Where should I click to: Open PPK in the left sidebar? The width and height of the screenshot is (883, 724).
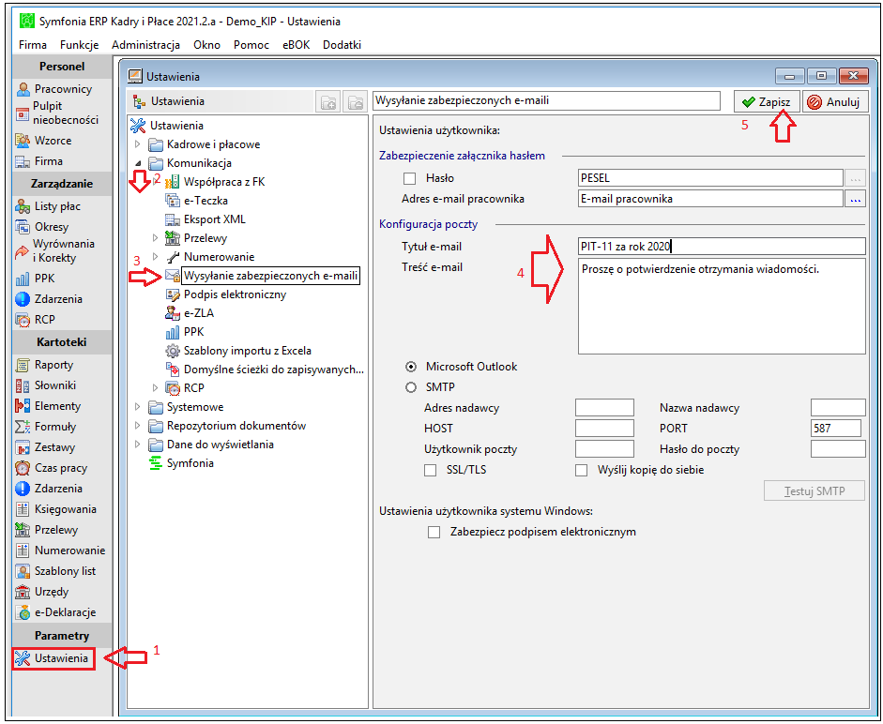36,279
